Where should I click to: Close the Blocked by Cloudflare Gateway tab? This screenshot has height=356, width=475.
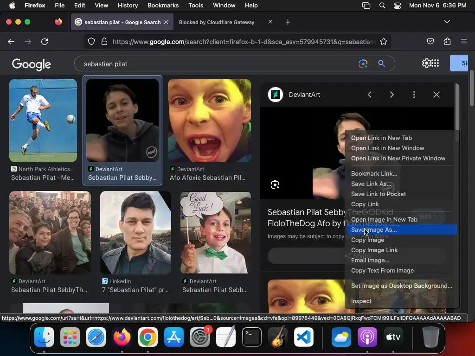(270, 22)
